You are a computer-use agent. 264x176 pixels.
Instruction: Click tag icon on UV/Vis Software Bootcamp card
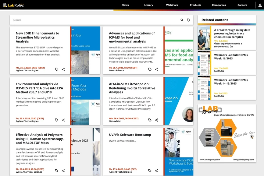[x=150, y=171]
